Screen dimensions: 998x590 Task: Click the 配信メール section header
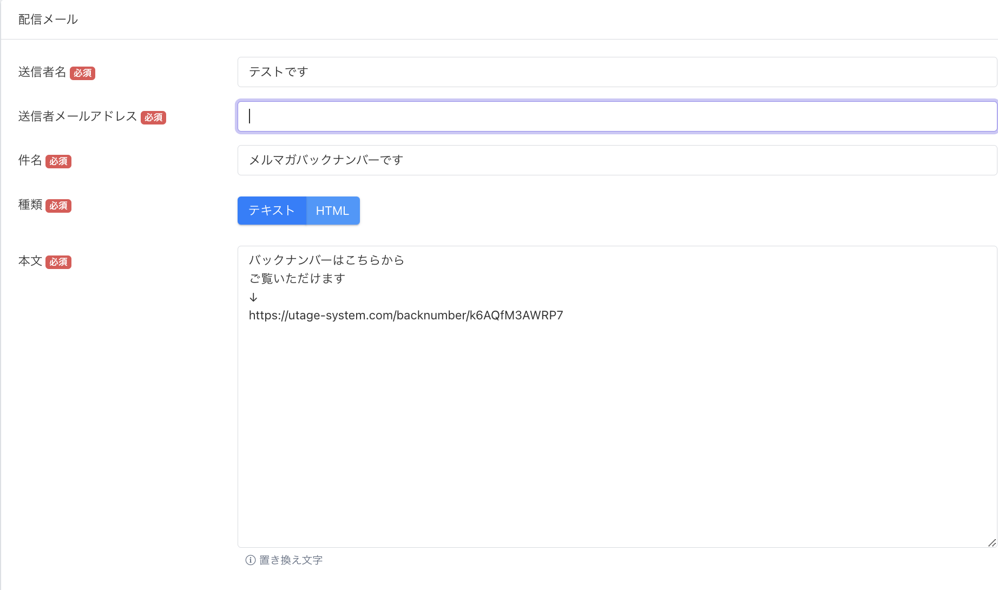[48, 19]
